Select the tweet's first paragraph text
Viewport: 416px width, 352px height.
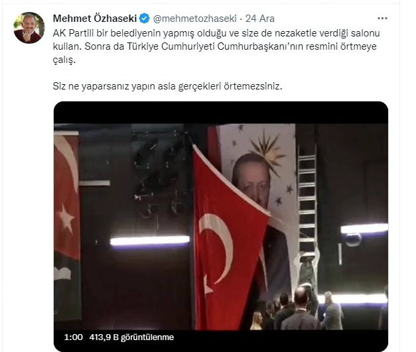pos(216,46)
